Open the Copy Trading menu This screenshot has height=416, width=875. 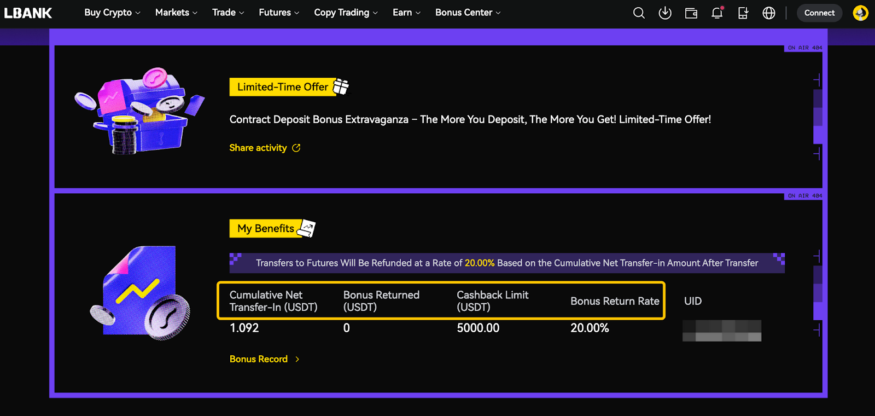[346, 13]
